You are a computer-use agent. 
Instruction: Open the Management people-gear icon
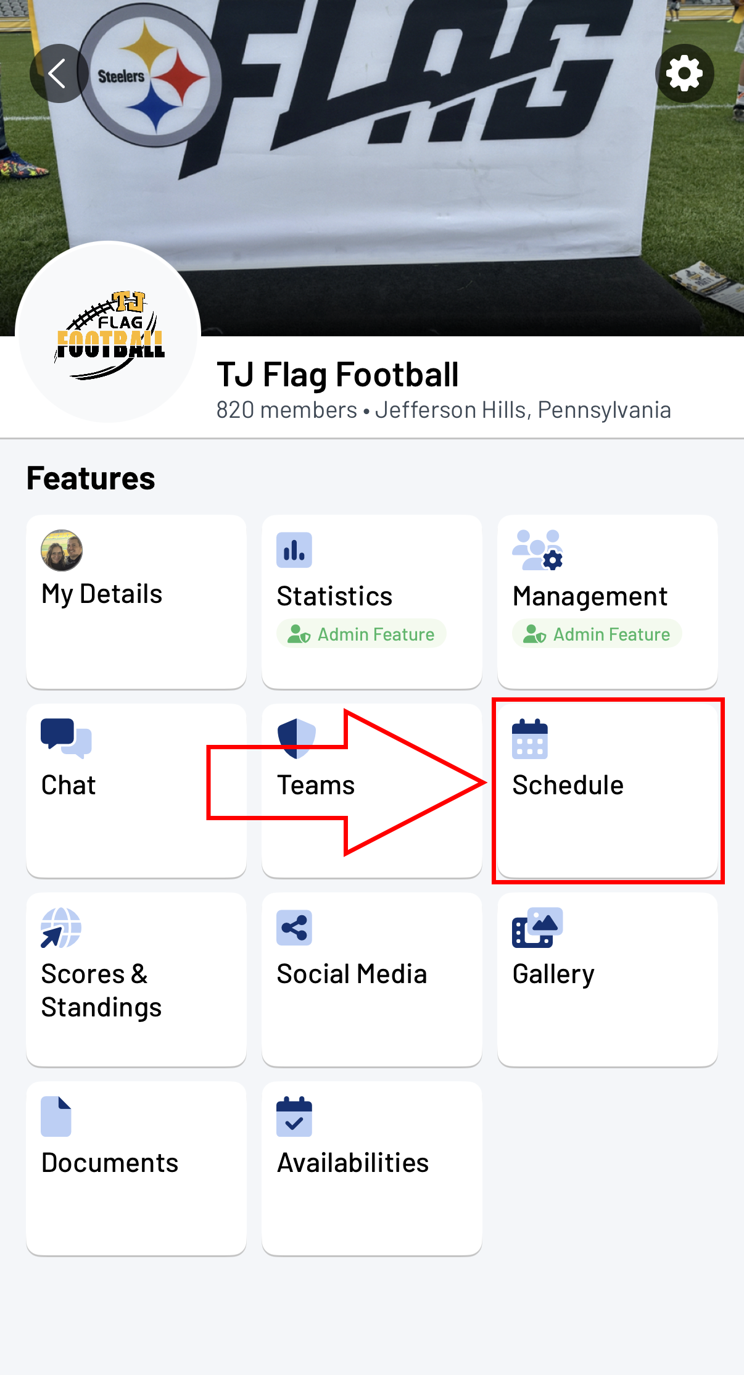pyautogui.click(x=537, y=550)
